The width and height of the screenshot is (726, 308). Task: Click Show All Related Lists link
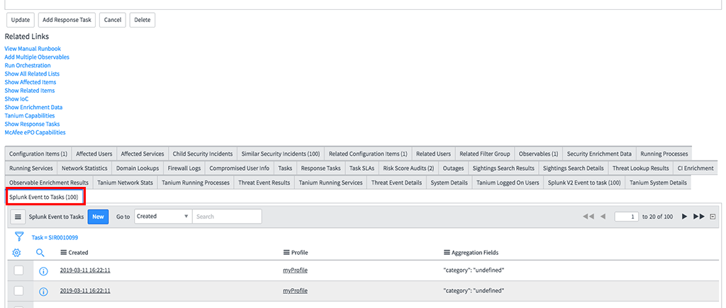click(x=32, y=74)
